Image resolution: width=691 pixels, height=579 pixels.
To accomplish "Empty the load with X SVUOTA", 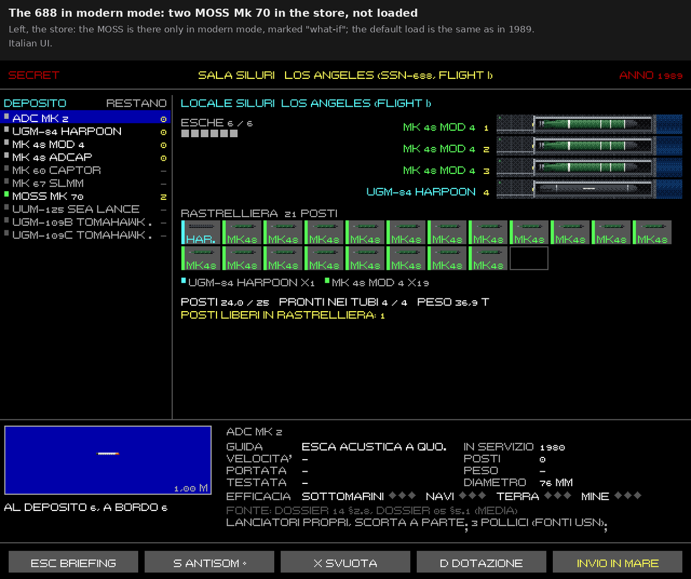I will coord(345,563).
